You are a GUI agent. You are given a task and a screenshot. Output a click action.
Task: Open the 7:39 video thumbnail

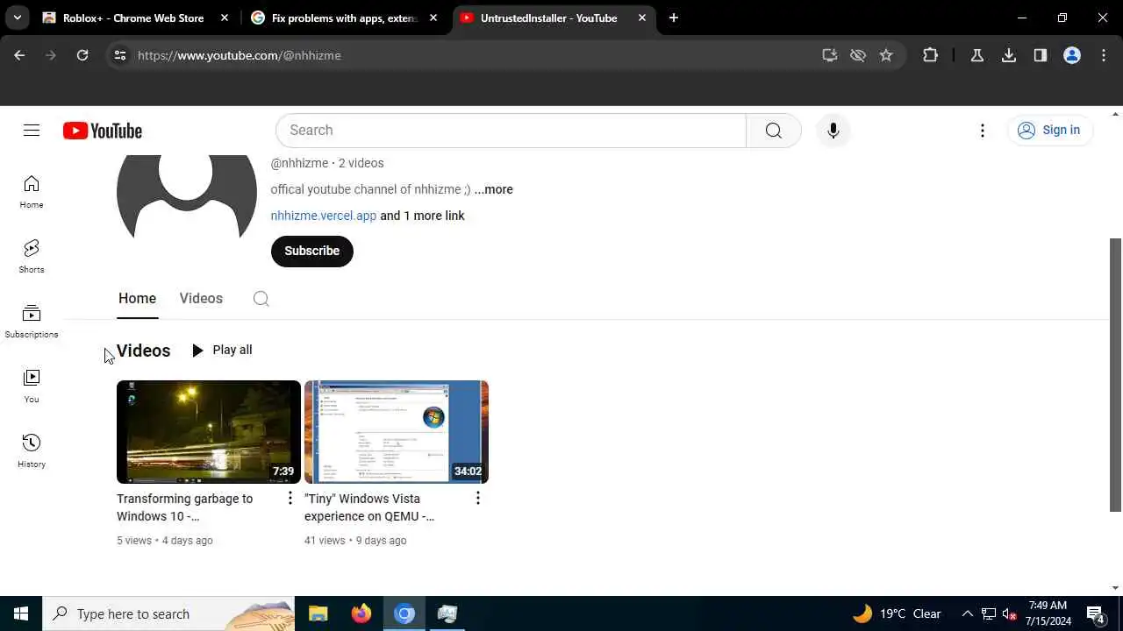click(x=209, y=432)
